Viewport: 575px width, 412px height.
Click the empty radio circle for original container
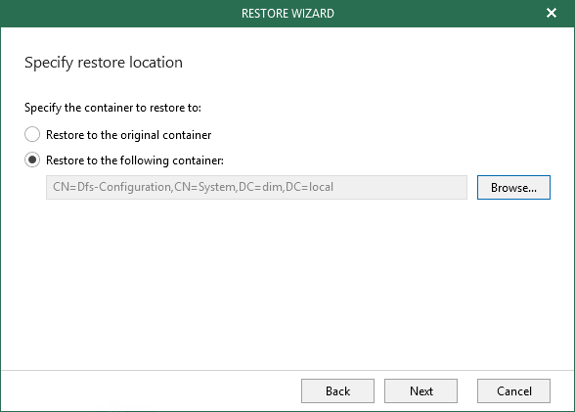[32, 134]
